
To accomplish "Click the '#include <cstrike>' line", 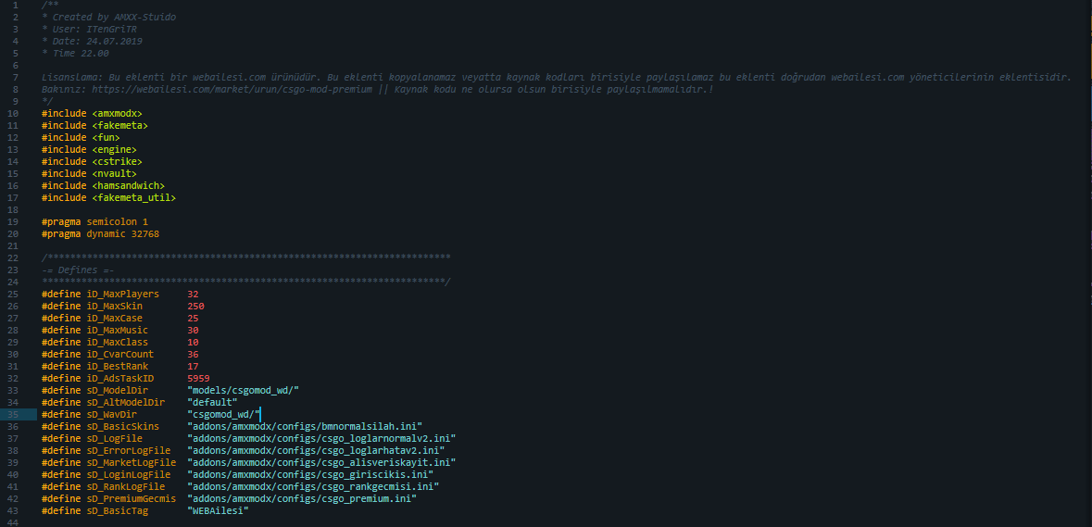I will pos(92,161).
